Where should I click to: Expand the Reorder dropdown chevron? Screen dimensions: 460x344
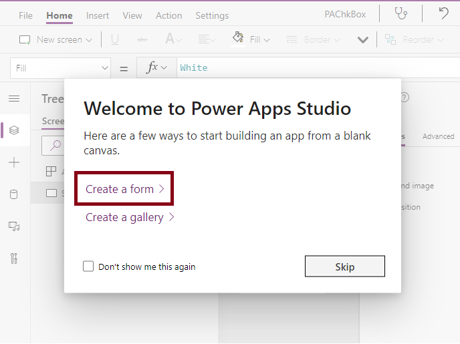tap(441, 40)
